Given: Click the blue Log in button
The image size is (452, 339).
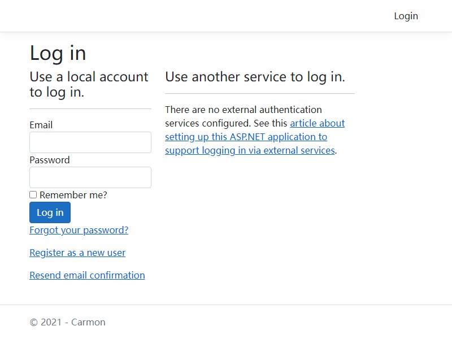Looking at the screenshot, I should click(x=50, y=212).
